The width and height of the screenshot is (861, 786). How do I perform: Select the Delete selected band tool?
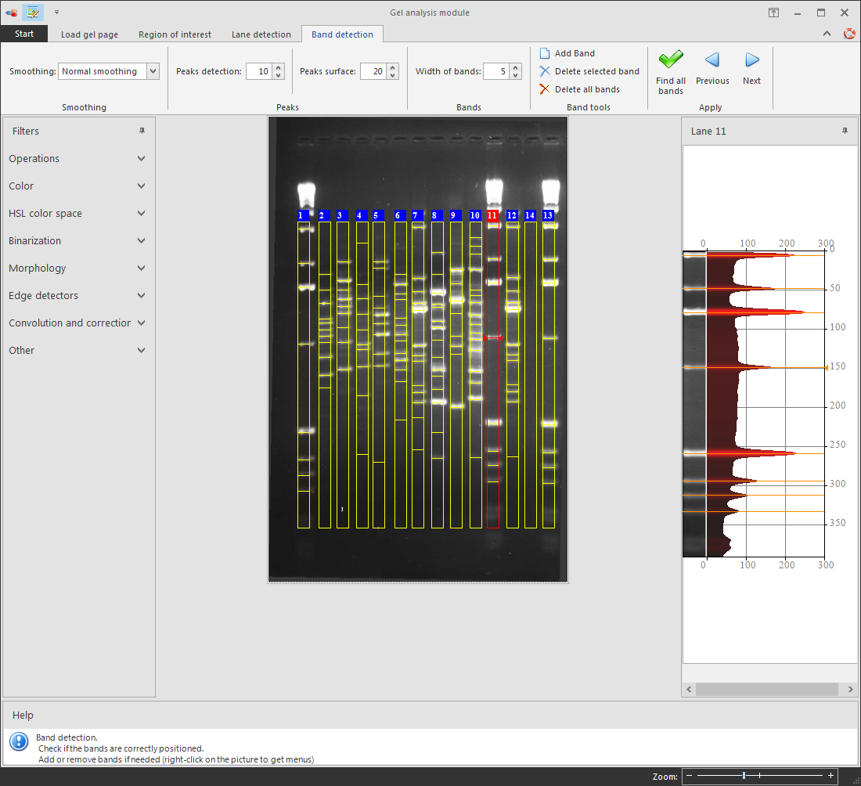pyautogui.click(x=545, y=71)
